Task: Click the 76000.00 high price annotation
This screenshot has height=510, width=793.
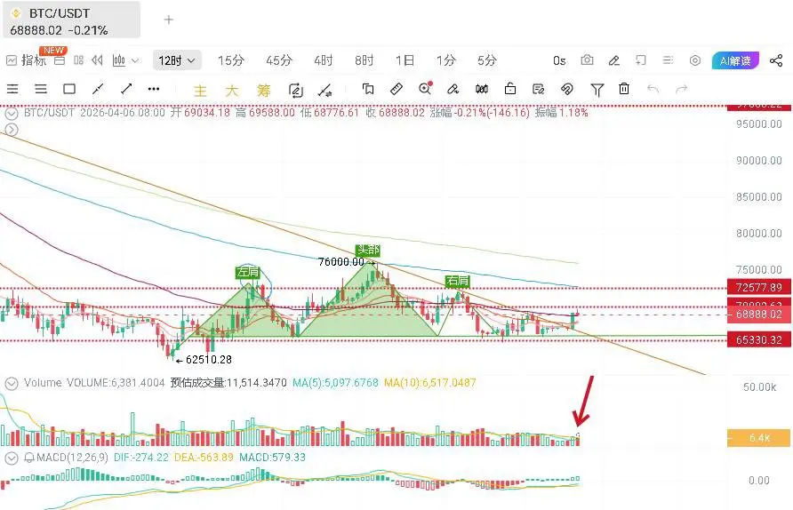Action: click(x=340, y=262)
